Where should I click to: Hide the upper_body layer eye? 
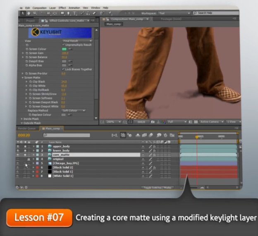[18, 146]
